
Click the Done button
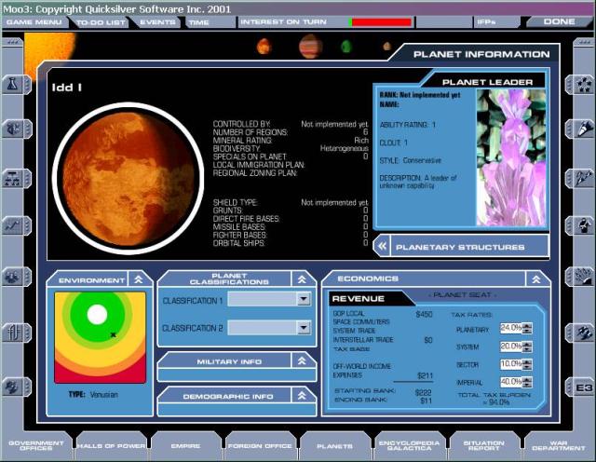click(559, 22)
